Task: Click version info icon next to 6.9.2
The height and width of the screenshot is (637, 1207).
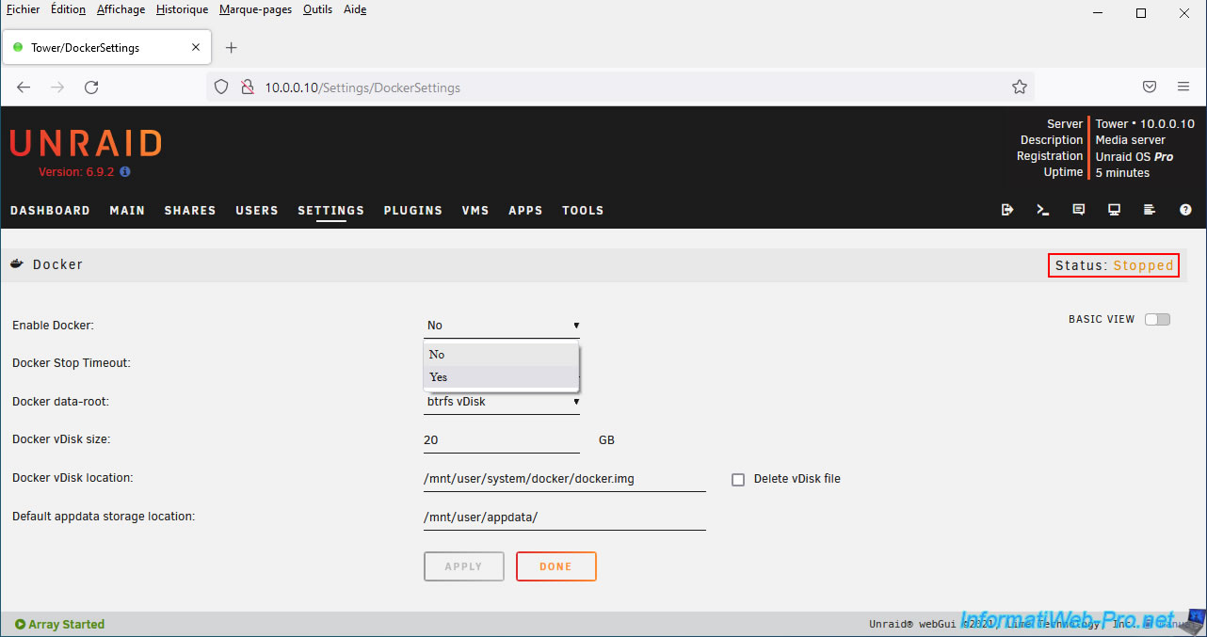Action: click(125, 172)
